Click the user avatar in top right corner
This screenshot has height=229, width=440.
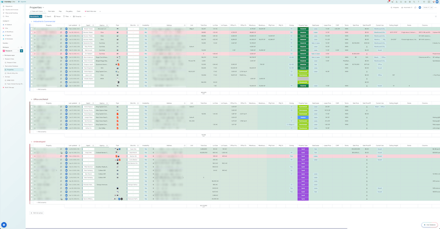pos(437,1)
